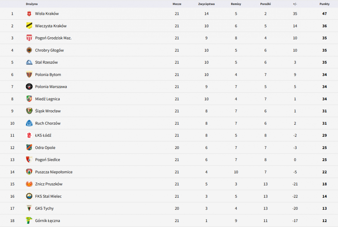Open Puszcza Niepołomice team link

tap(54, 172)
